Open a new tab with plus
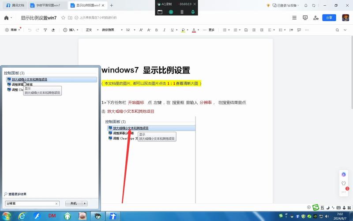Screen dimensions: 353x221 [x=112, y=5]
